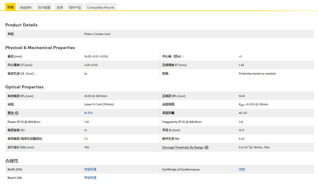Open the Compatible Mounts tab
The image size is (318, 187).
coord(100,7)
